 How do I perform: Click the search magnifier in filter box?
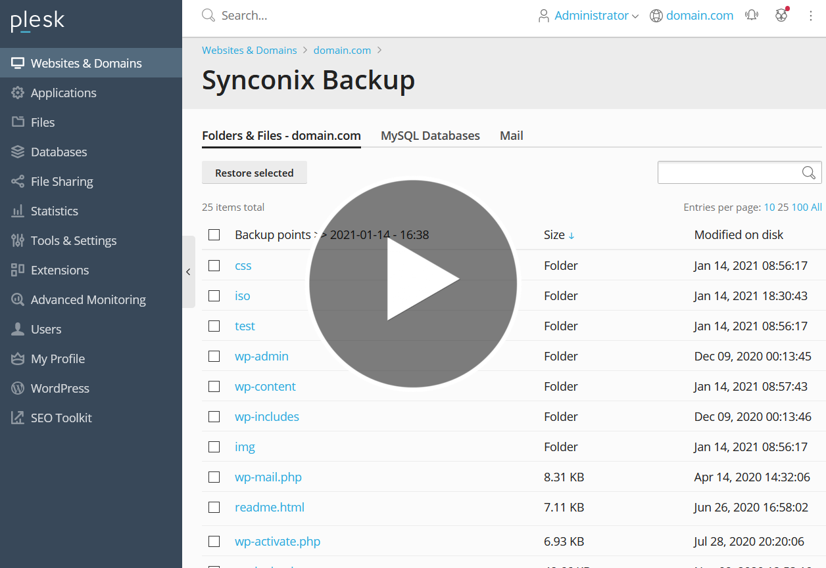809,173
